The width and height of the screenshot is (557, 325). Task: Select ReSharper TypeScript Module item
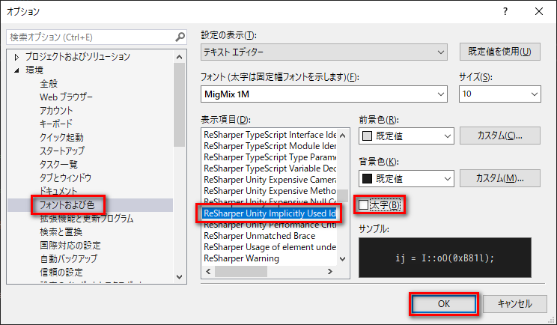tap(270, 146)
